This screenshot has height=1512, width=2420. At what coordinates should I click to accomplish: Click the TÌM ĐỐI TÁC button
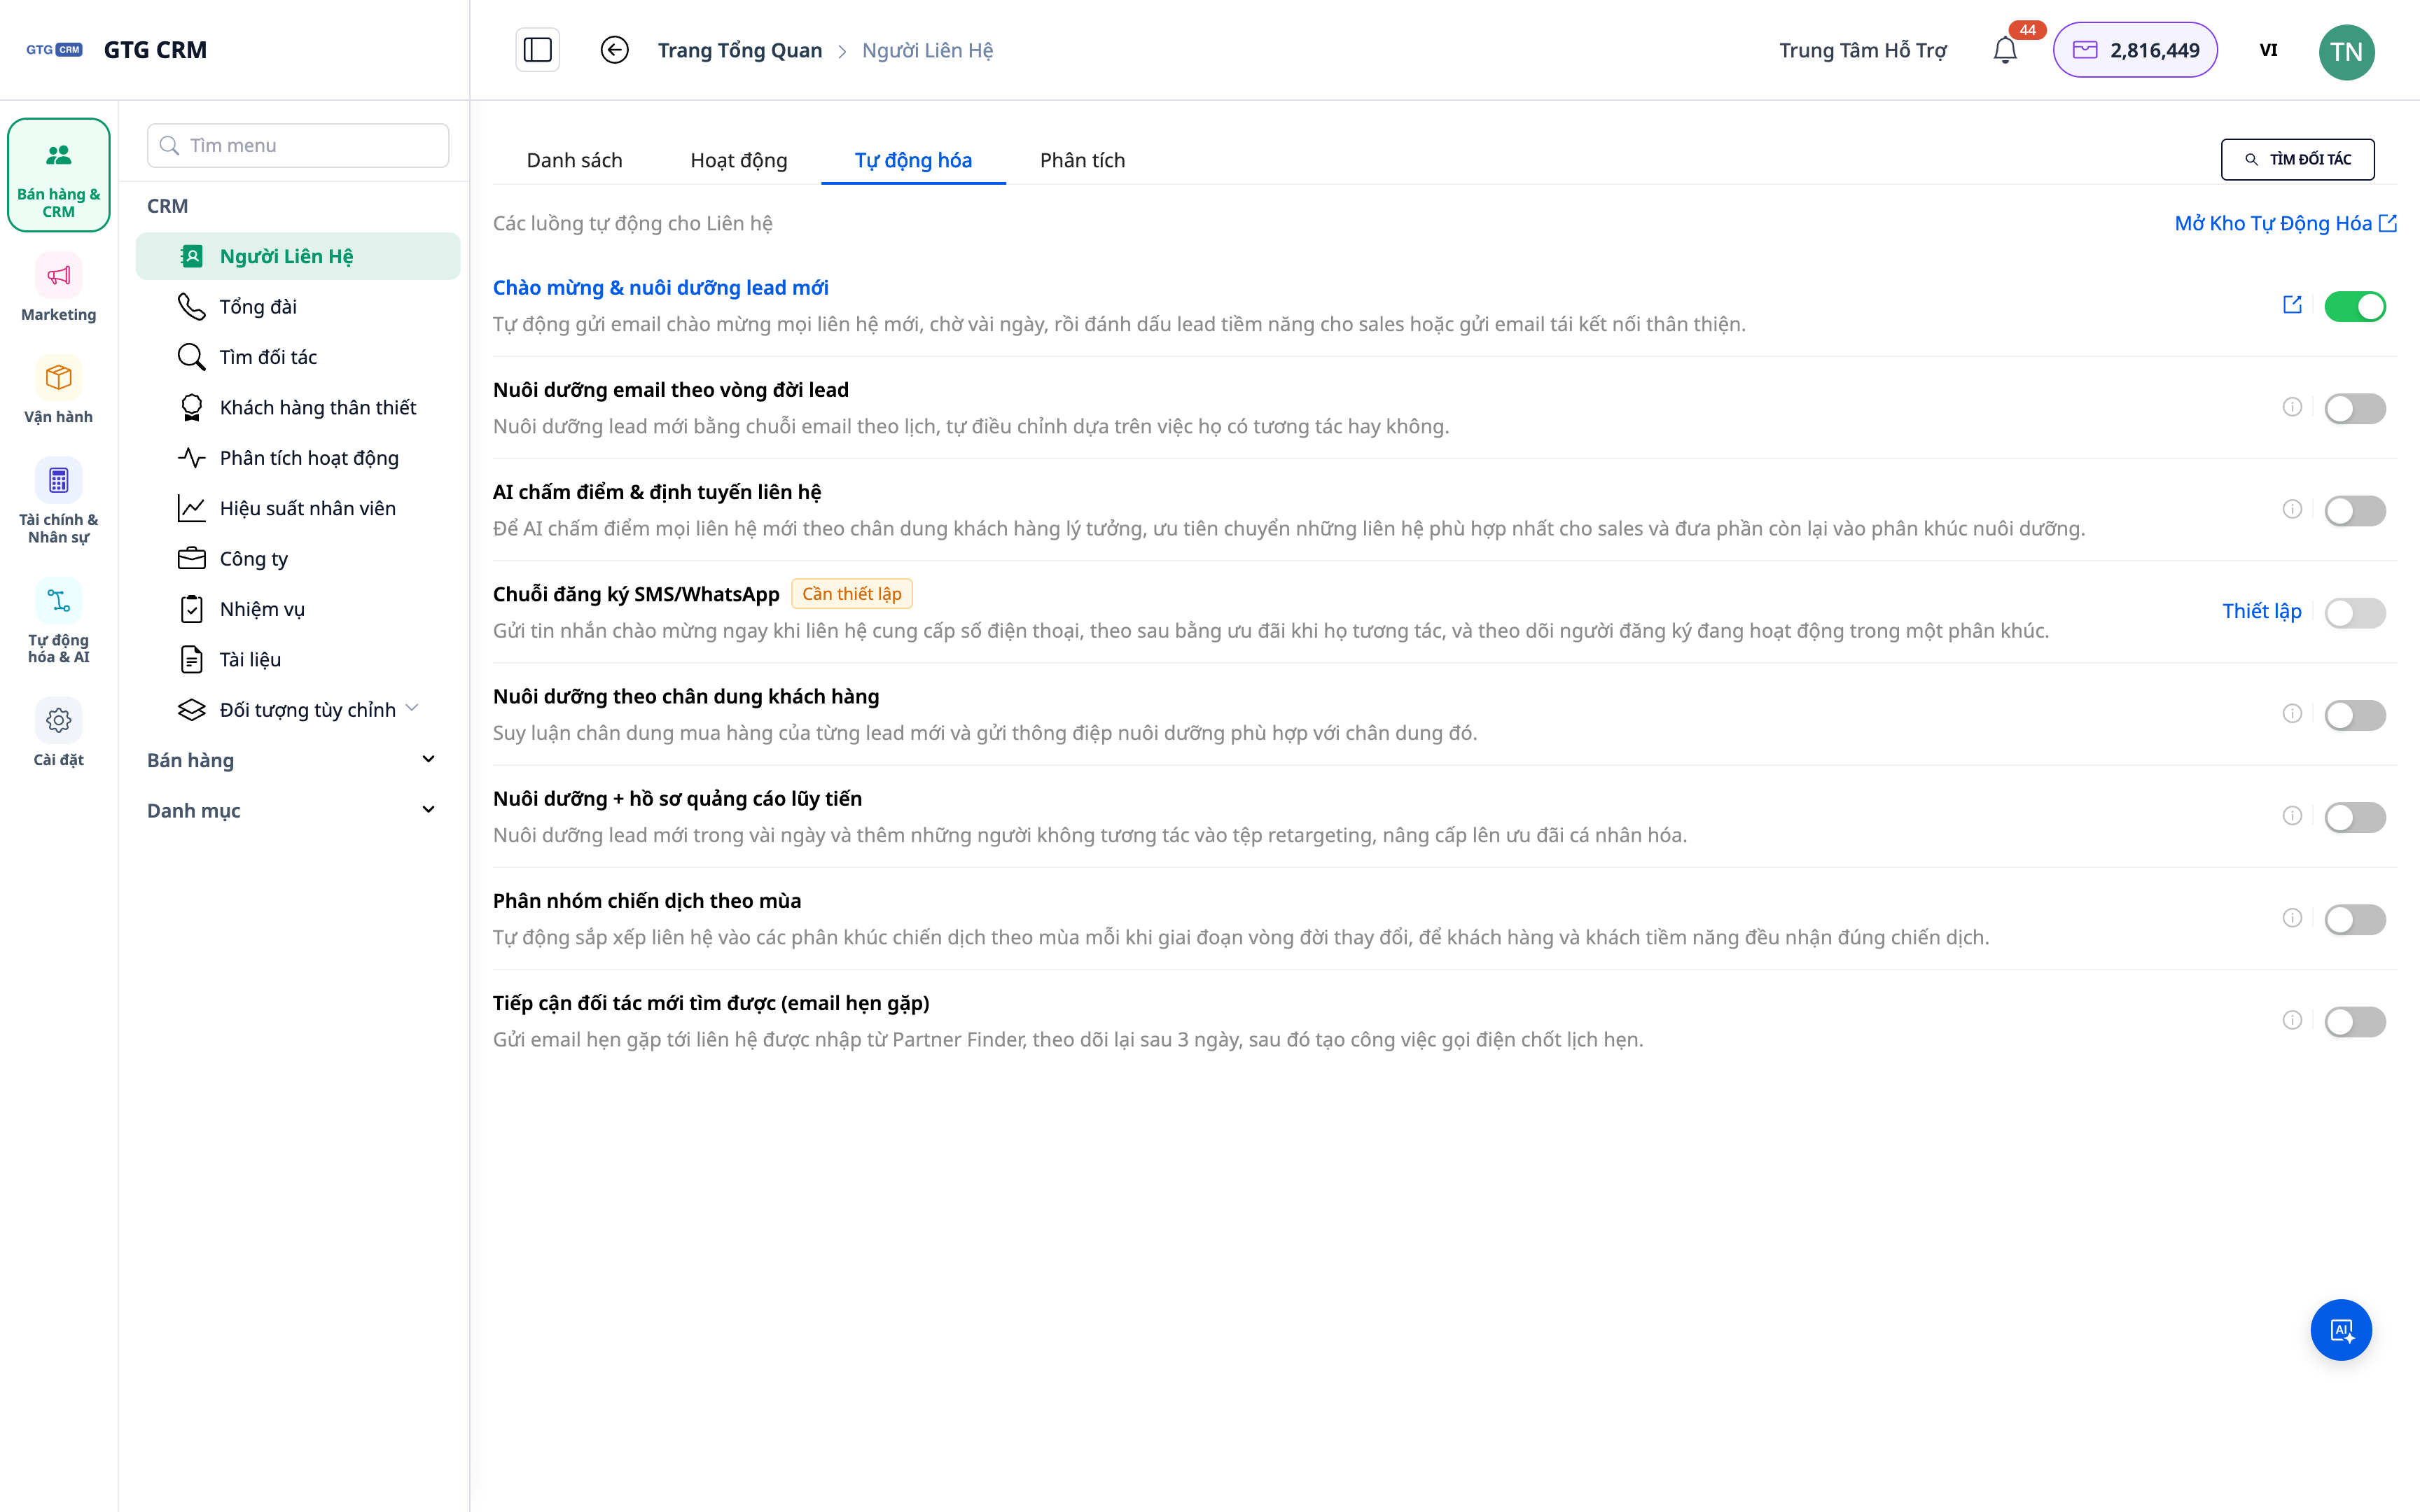(x=2297, y=159)
